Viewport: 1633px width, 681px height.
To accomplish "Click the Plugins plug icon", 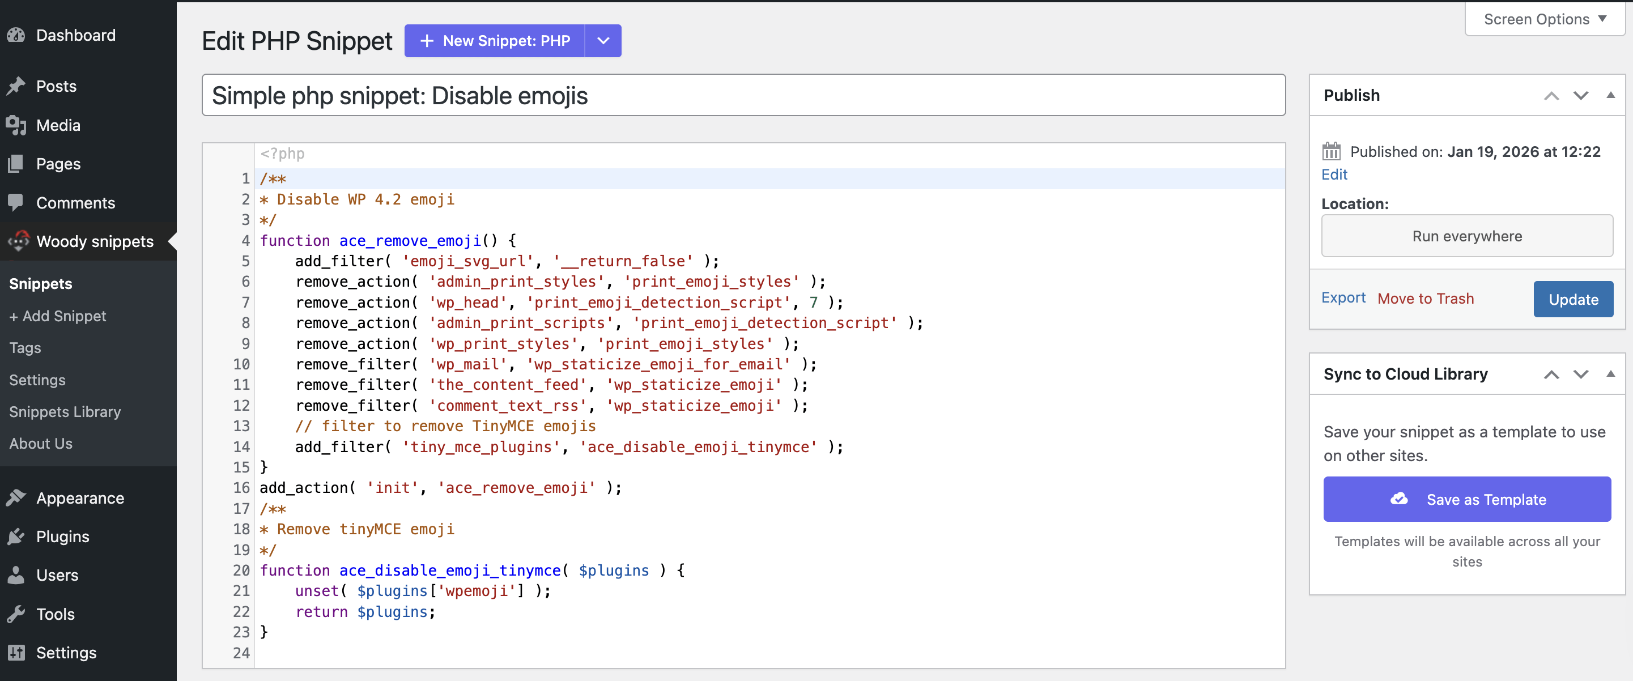I will click(16, 537).
